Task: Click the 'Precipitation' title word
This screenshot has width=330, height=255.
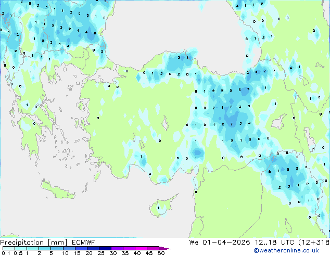Action: 22,243
